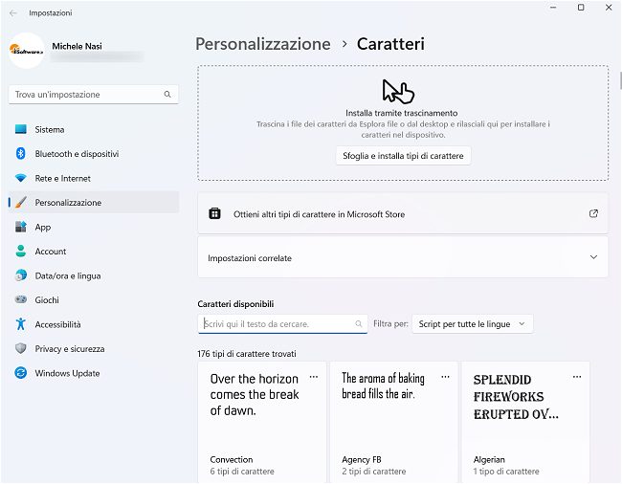Viewport: 622px width, 484px height.
Task: Open Bluetooth e dispositivi settings
Action: (94, 153)
